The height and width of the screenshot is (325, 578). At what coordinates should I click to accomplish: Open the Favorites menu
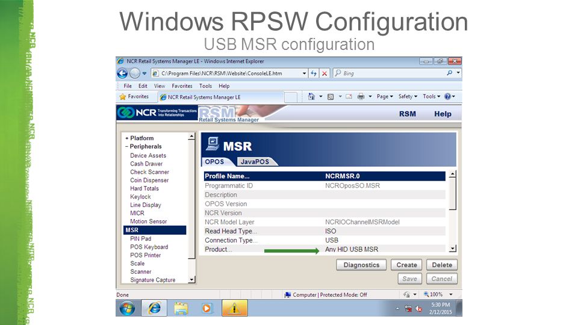pos(182,86)
